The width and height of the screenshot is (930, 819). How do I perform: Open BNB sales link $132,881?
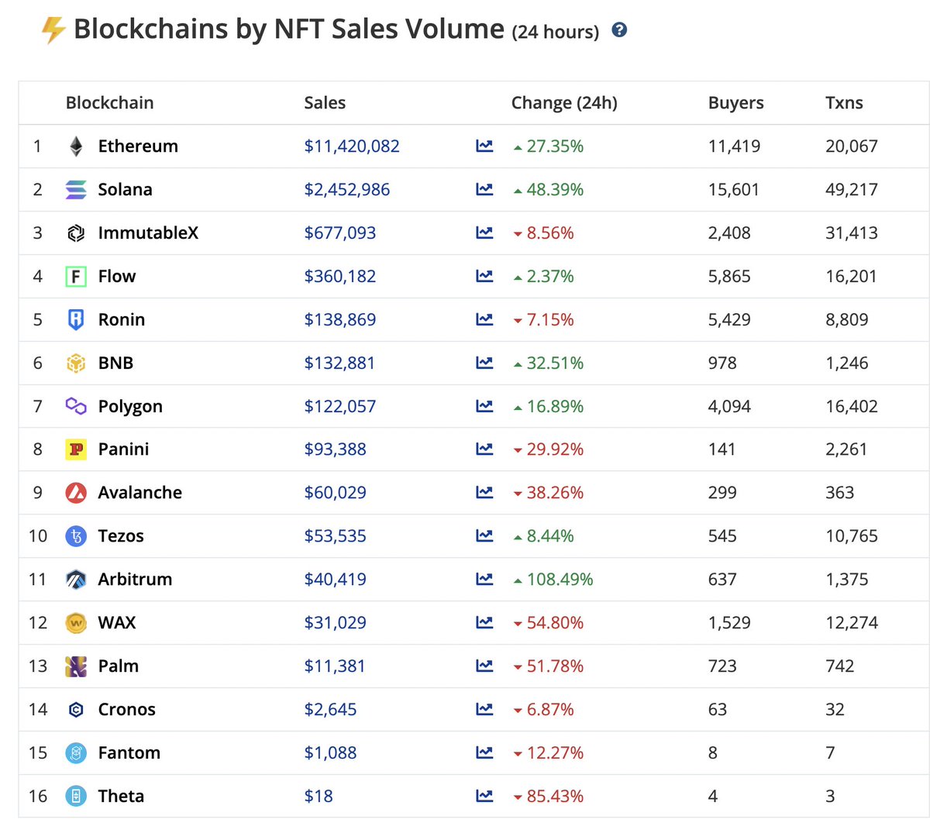point(339,363)
